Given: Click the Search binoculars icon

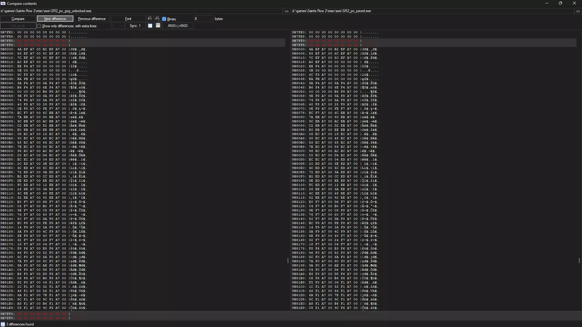Looking at the screenshot, I should 150,18.
